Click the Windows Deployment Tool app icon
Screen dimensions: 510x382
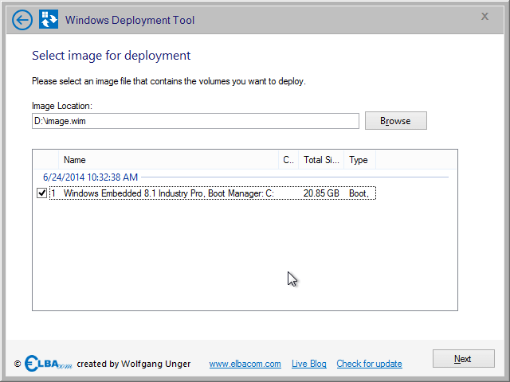point(49,19)
